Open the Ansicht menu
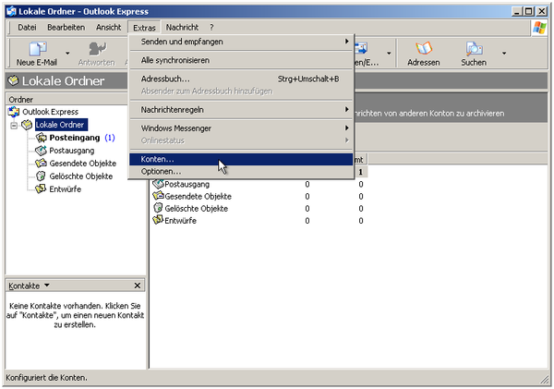Image resolution: width=554 pixels, height=389 pixels. 108,27
